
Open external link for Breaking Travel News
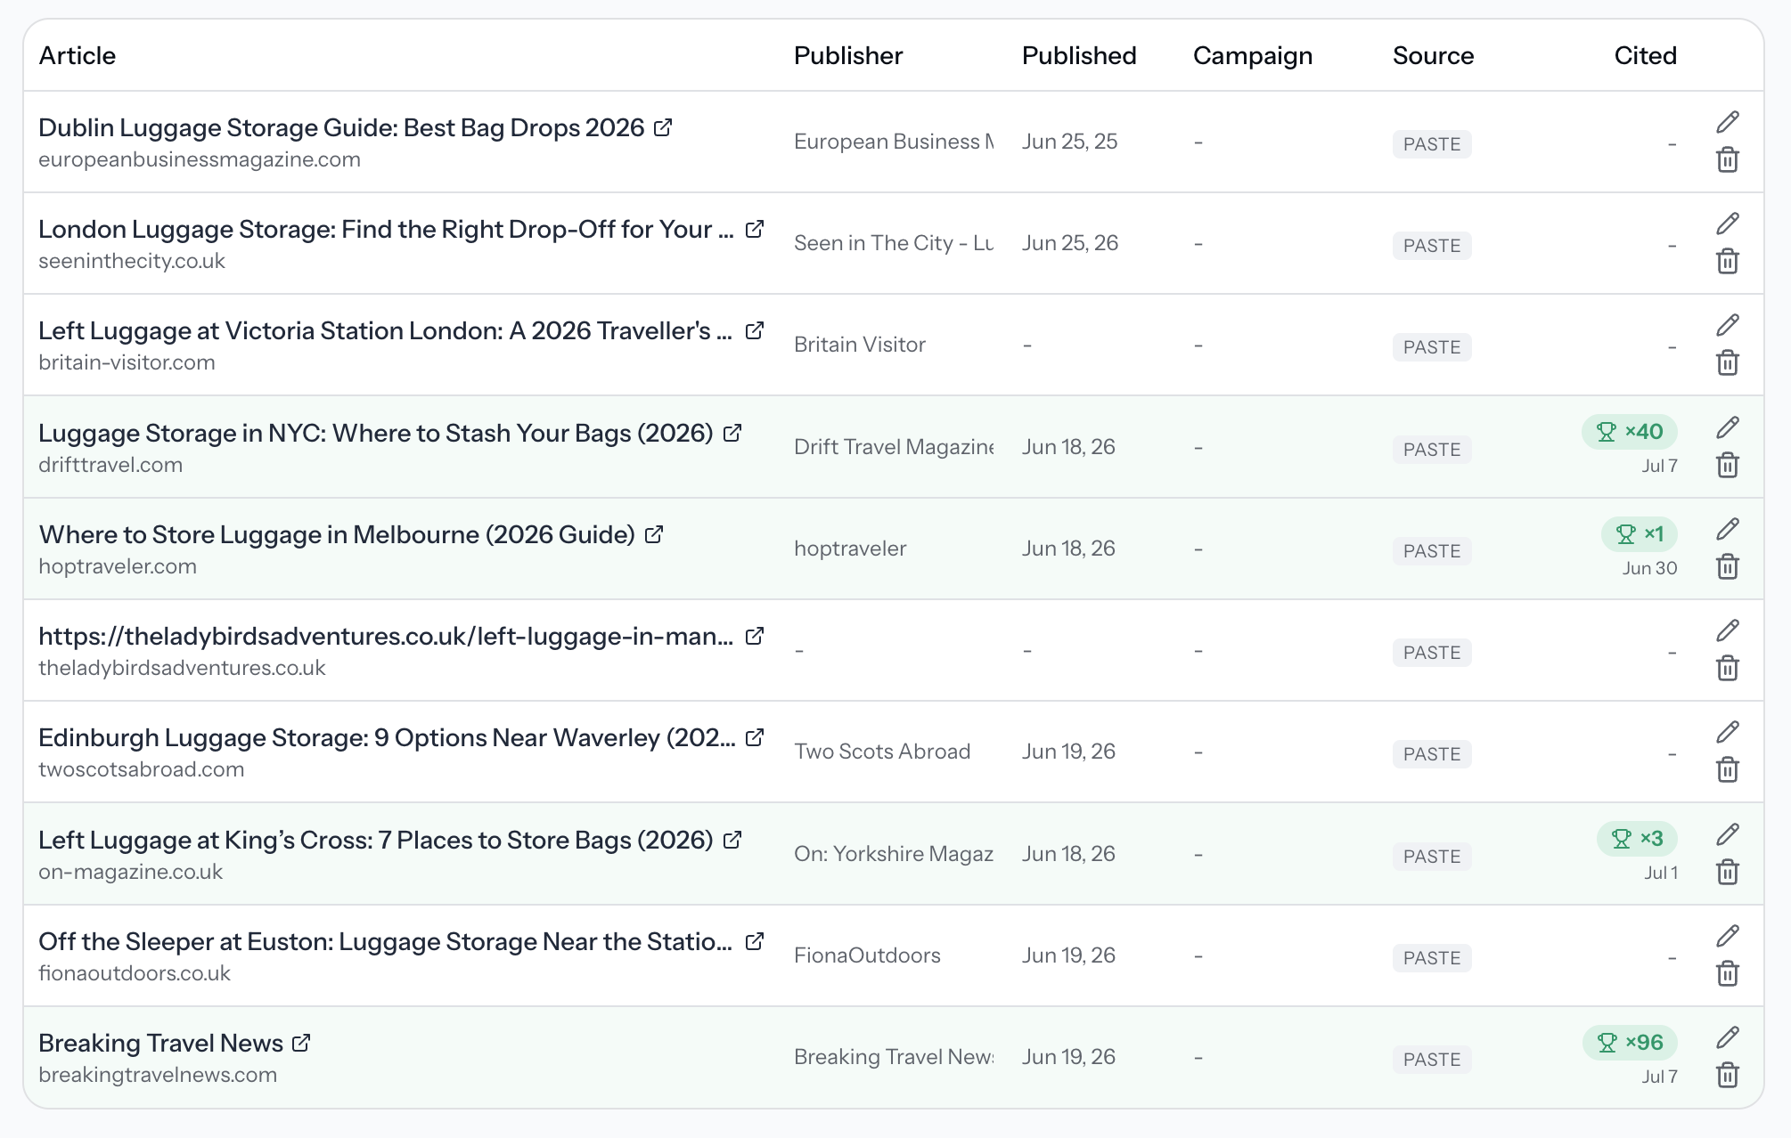point(302,1043)
